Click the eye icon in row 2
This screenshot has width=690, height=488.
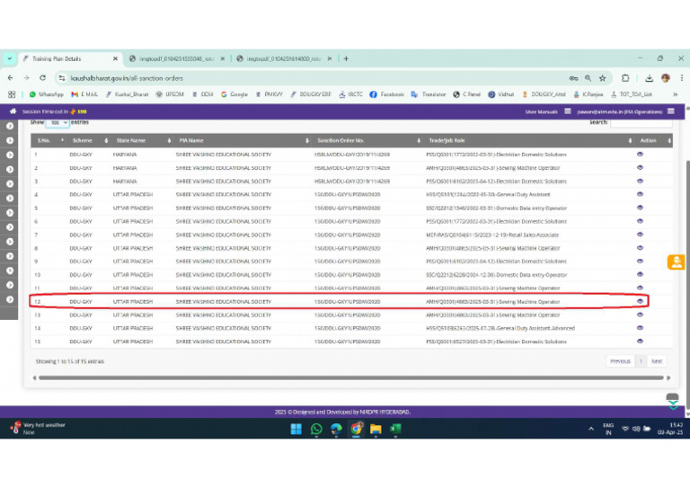pyautogui.click(x=640, y=167)
